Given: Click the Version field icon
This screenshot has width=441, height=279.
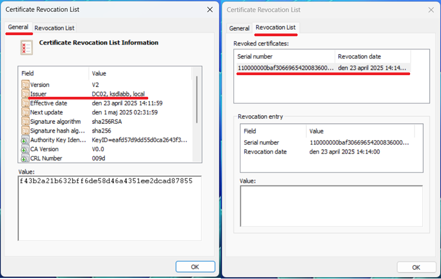Looking at the screenshot, I should point(25,84).
